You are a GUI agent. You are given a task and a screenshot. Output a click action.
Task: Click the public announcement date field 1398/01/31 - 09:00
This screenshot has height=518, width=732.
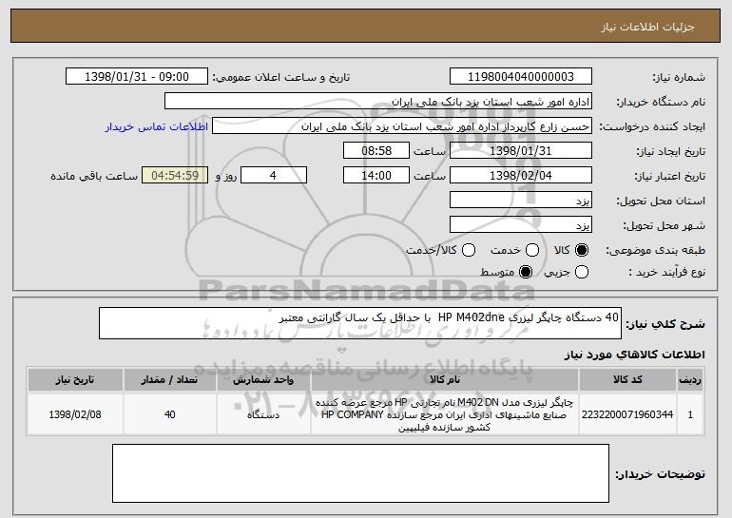(137, 77)
